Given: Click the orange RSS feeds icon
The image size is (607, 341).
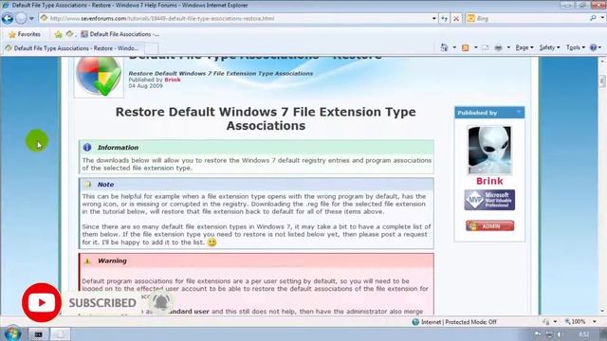Looking at the screenshot, I should [x=466, y=47].
